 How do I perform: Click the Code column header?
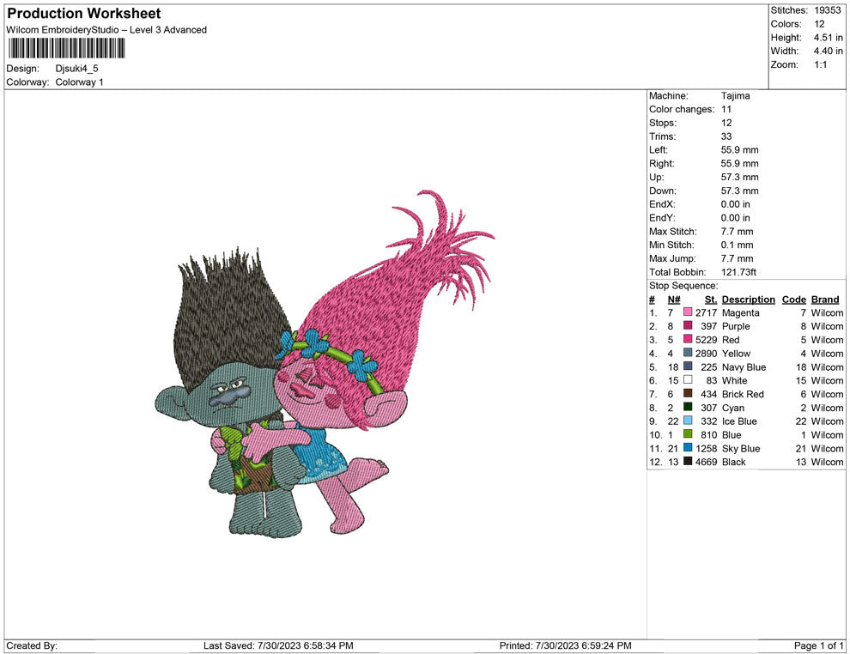(793, 300)
